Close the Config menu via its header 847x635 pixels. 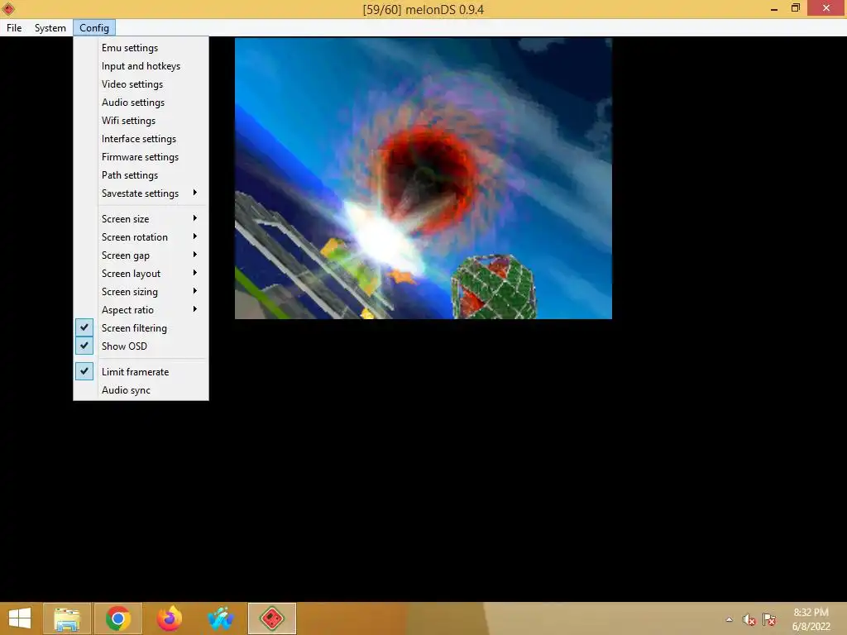click(x=94, y=28)
